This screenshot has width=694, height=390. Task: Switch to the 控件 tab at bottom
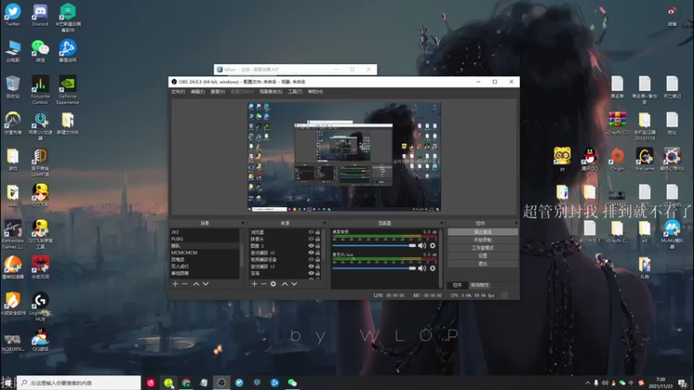click(457, 285)
